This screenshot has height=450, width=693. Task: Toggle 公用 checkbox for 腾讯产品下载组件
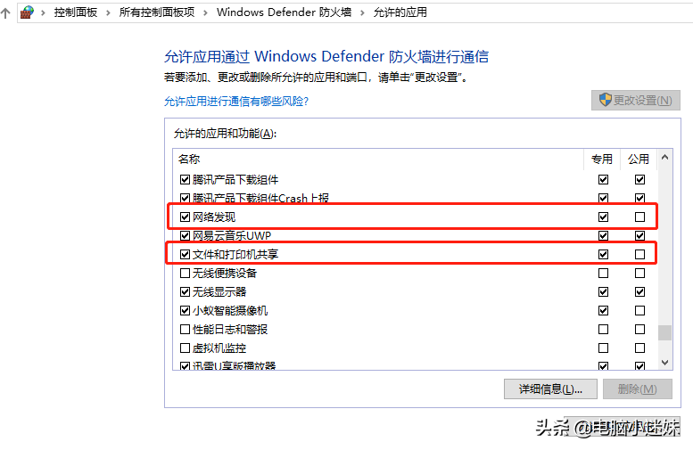(x=639, y=180)
